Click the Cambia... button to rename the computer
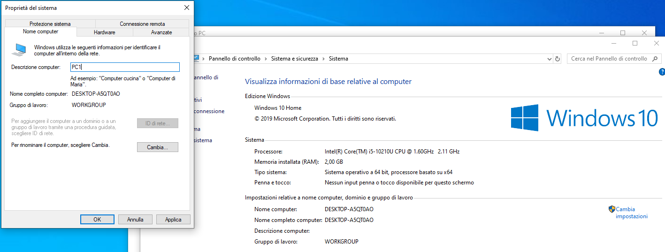The height and width of the screenshot is (252, 665). click(x=158, y=147)
